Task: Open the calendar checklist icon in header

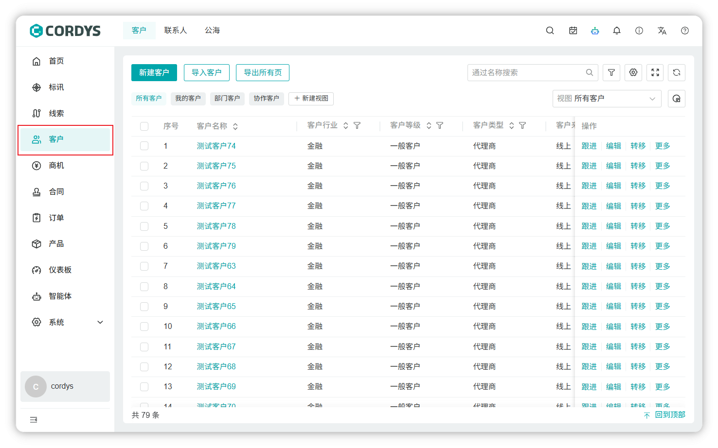Action: pos(573,31)
